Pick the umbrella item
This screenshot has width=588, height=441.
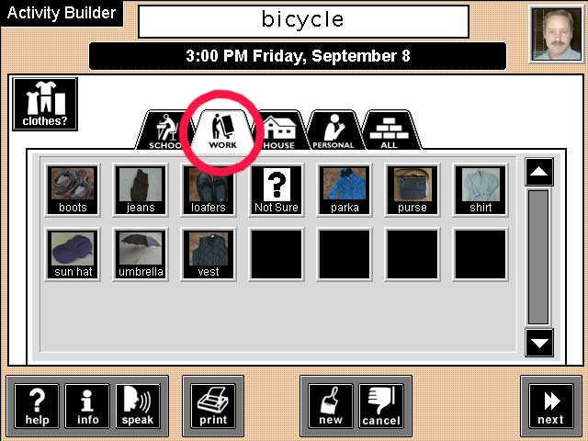141,254
